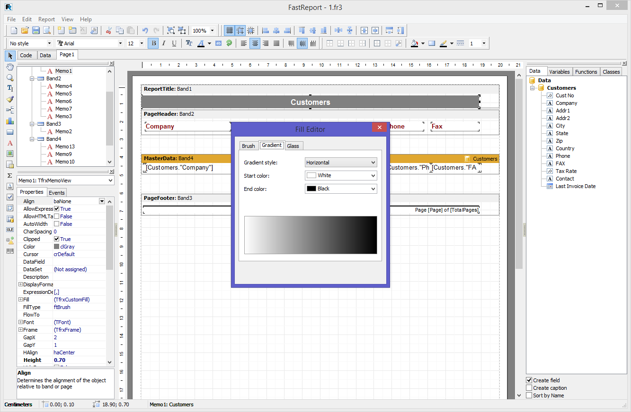Check the AutoWidth property checkbox

pyautogui.click(x=57, y=224)
